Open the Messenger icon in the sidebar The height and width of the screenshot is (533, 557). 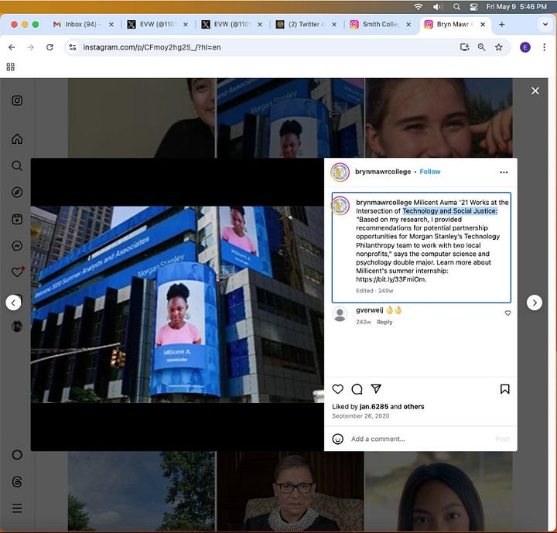tap(17, 245)
